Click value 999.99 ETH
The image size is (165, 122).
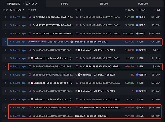130,67
